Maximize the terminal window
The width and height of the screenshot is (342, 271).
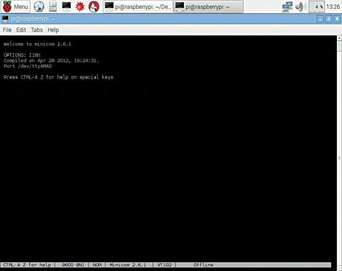[328, 19]
